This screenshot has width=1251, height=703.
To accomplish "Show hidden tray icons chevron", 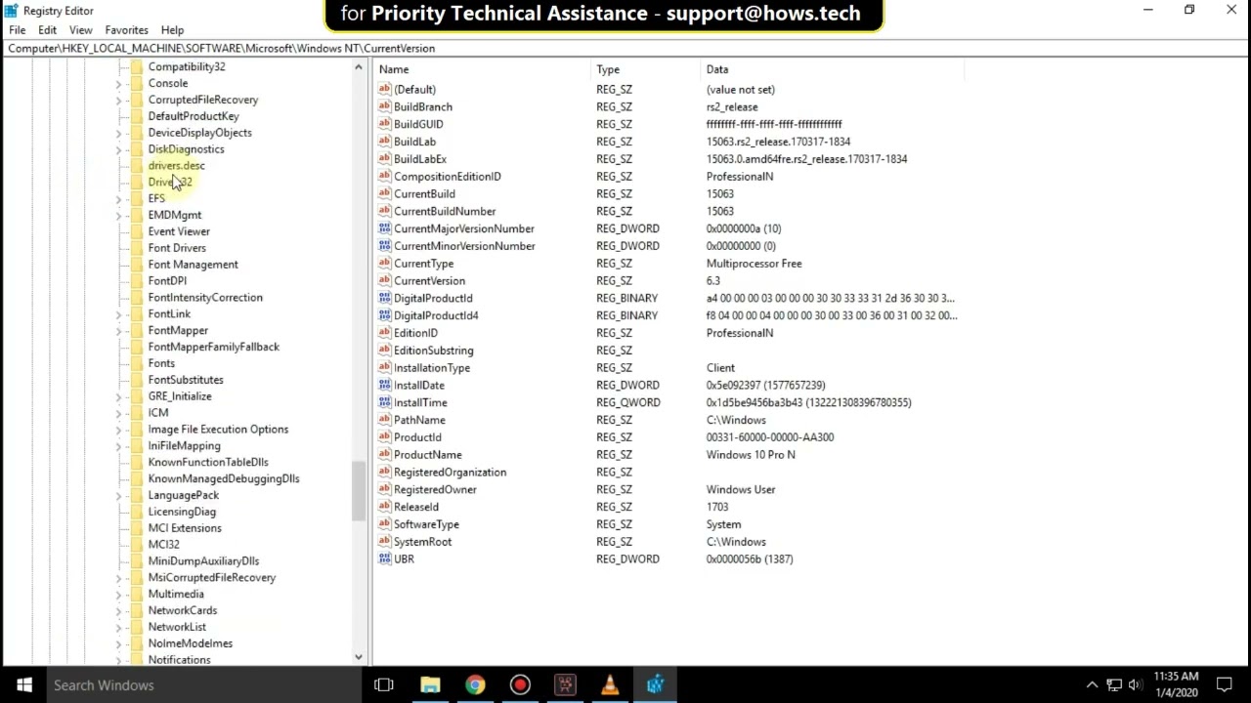I will pyautogui.click(x=1092, y=684).
